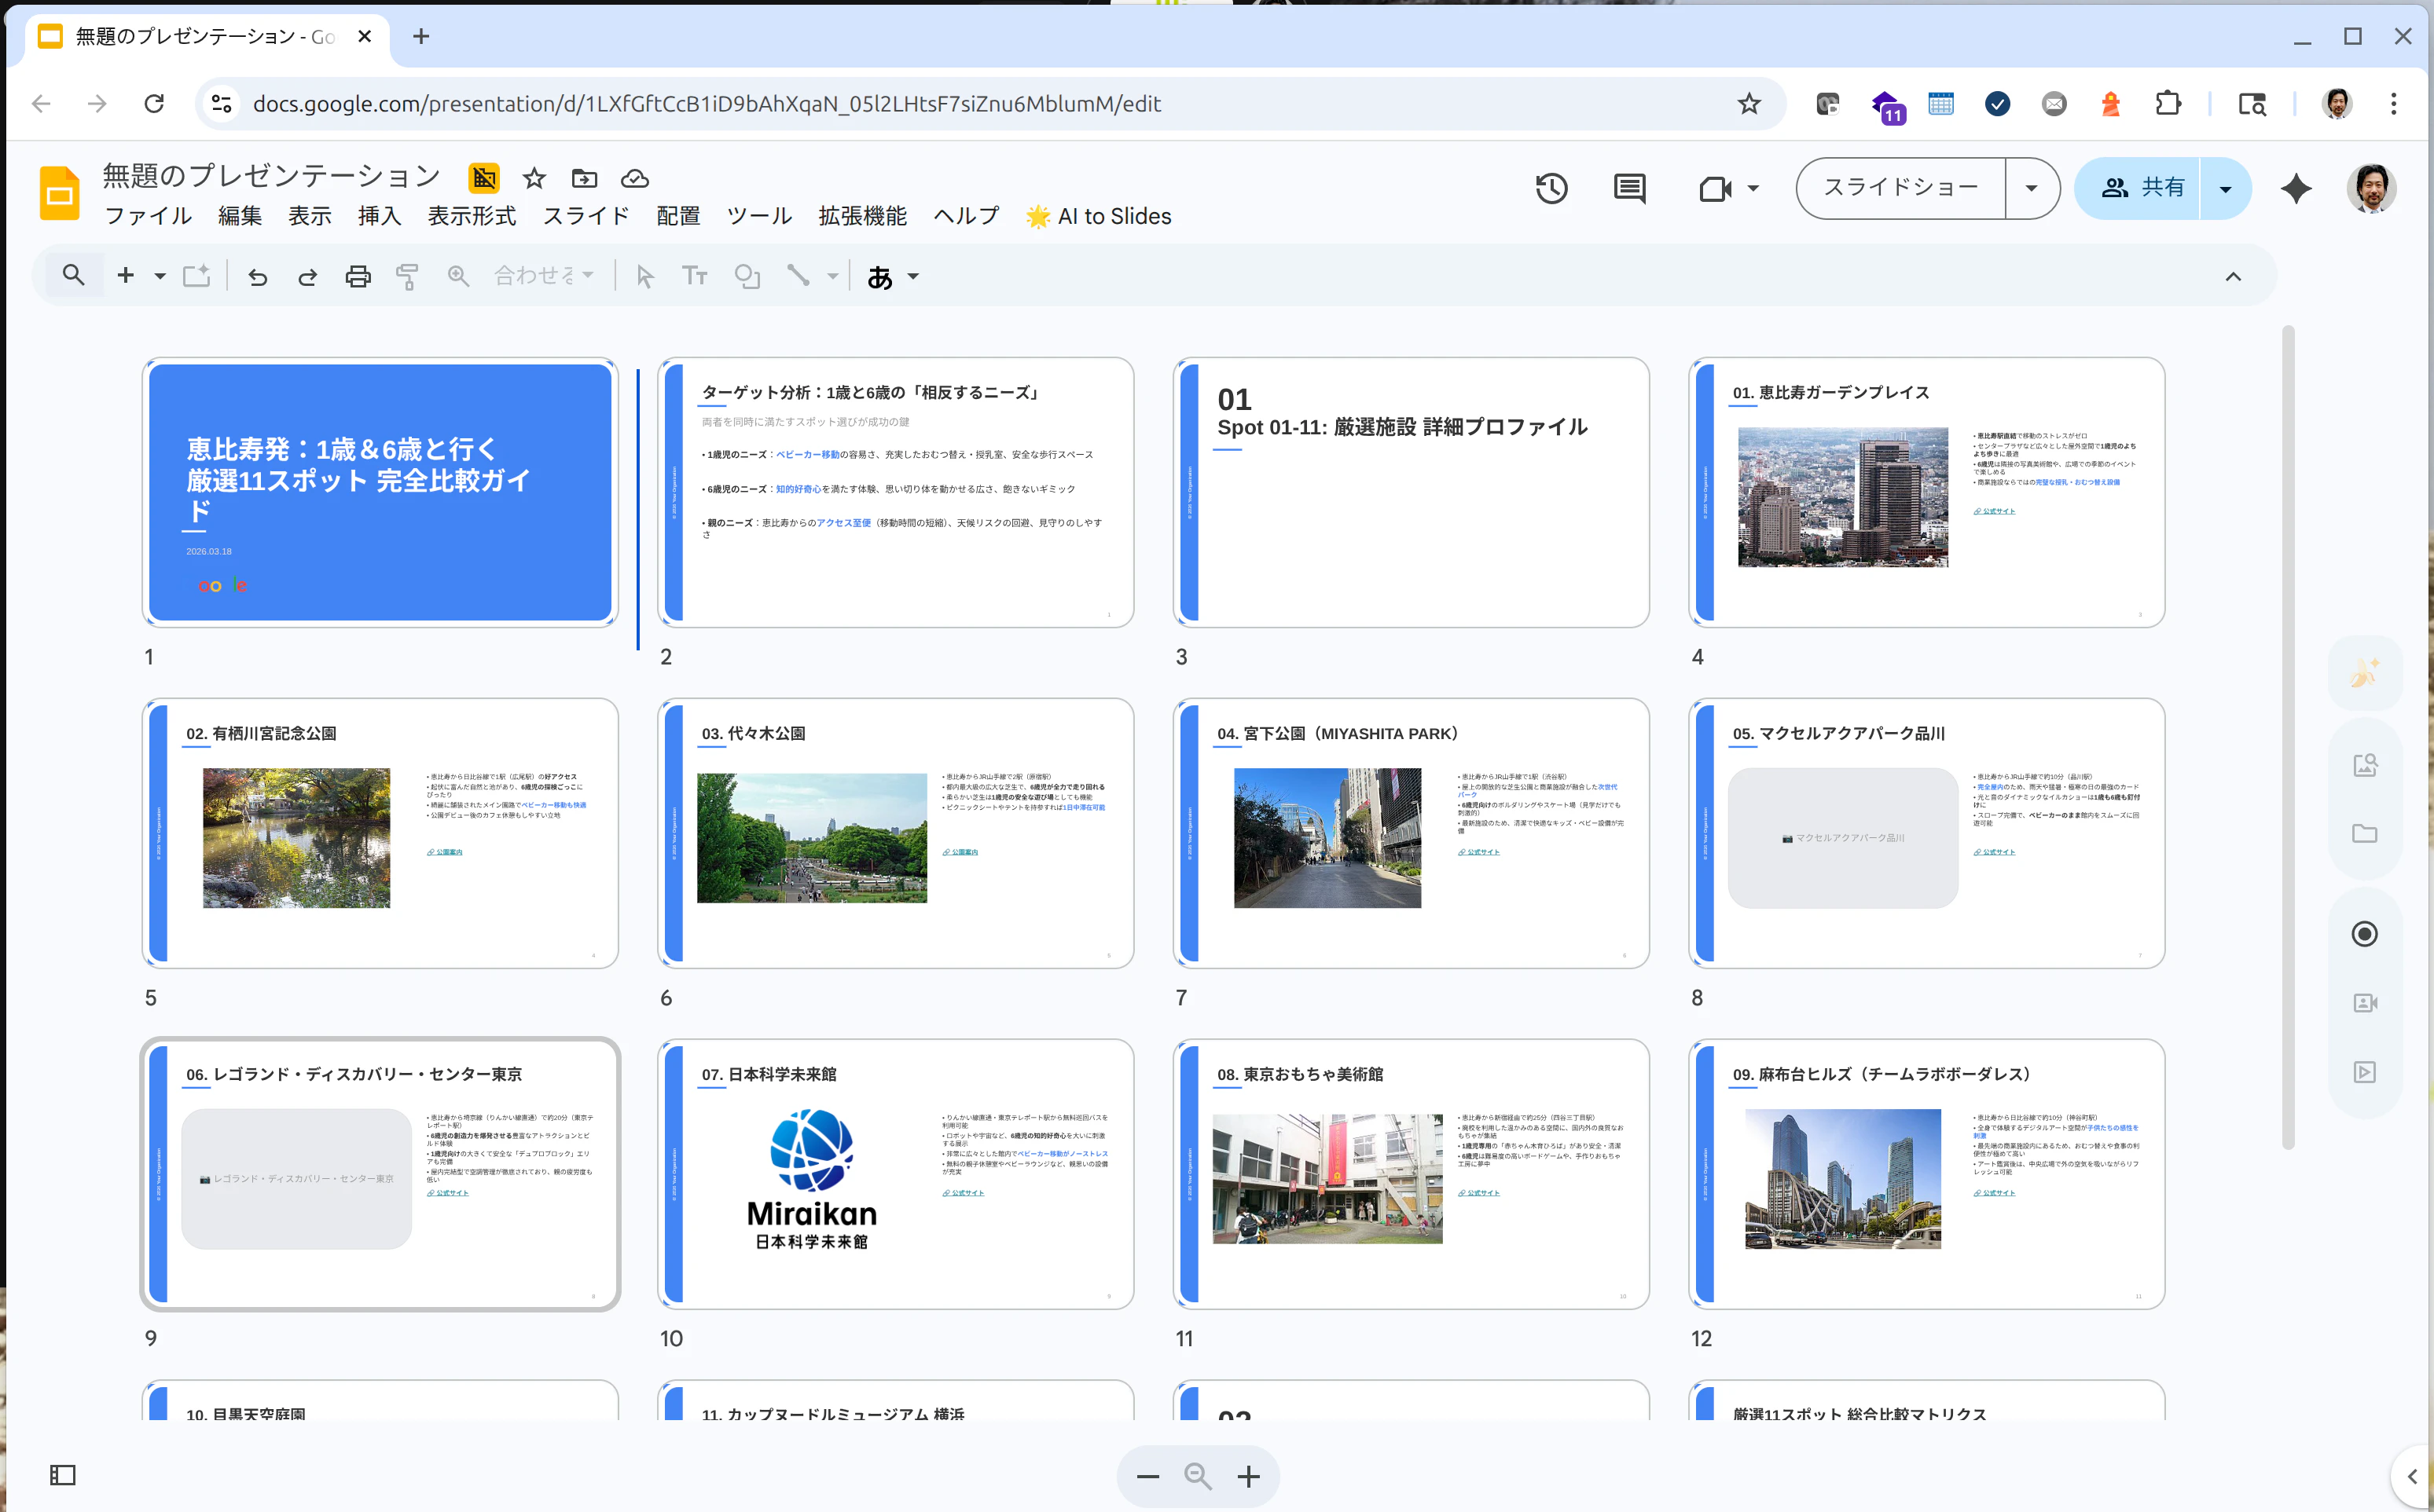Open Chrome three-dot menu
This screenshot has width=2434, height=1512.
2394,103
